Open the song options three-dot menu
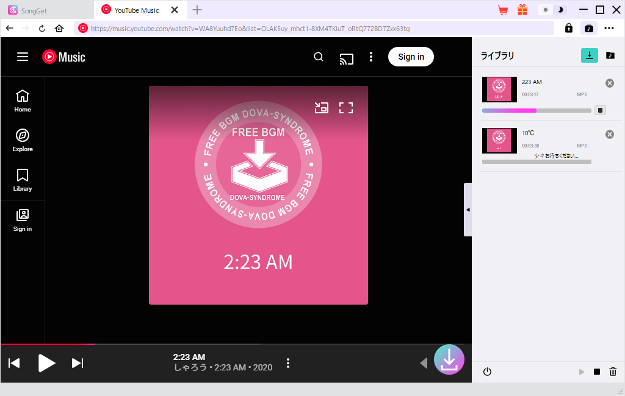Screen dimensions: 625x396 pyautogui.click(x=288, y=363)
